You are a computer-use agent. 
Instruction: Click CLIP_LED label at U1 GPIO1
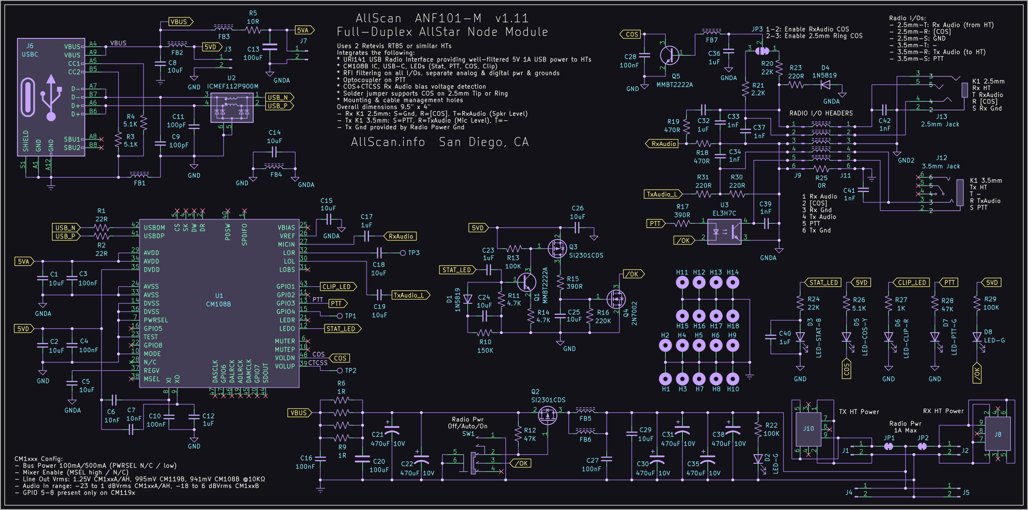click(x=338, y=286)
